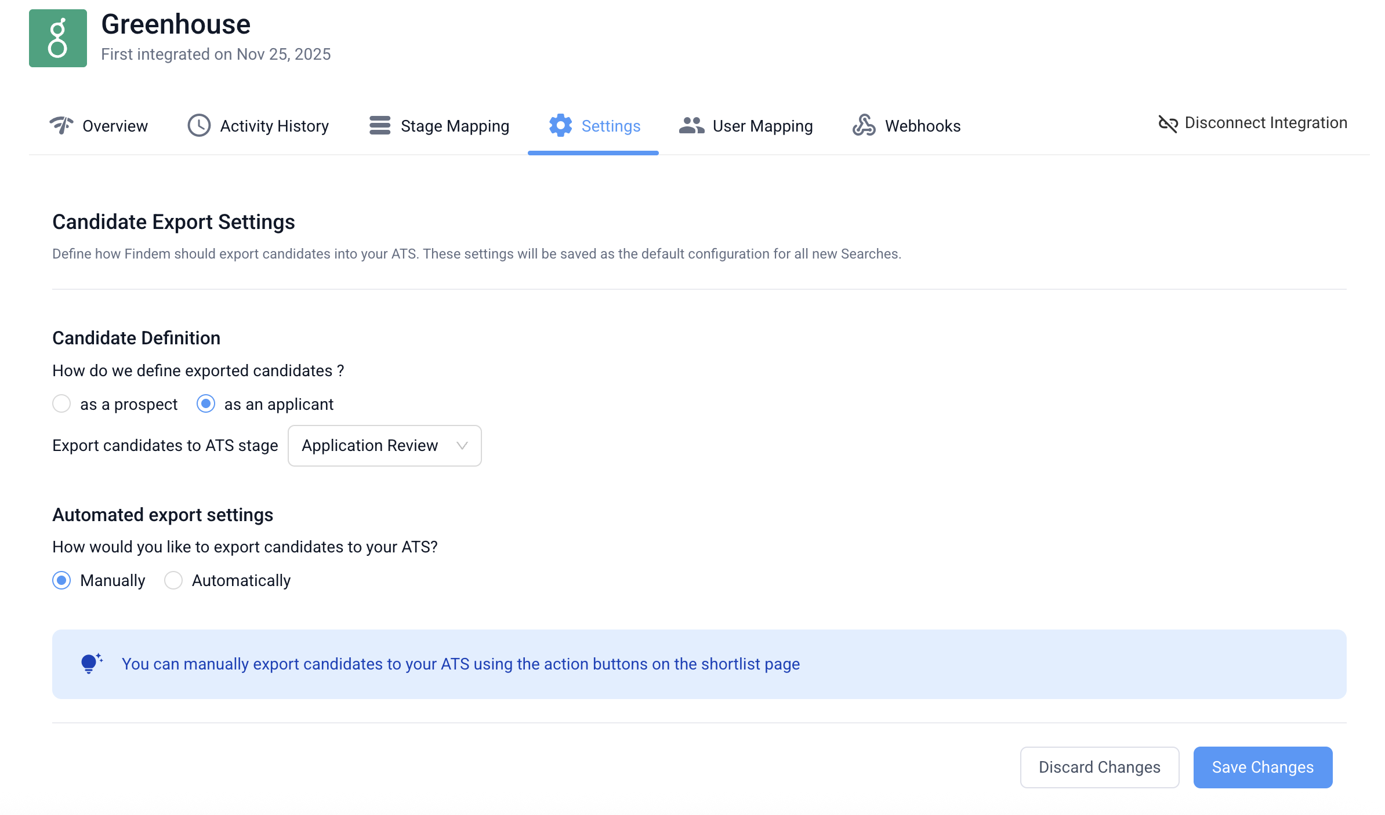Click the Greenhouse title text

[176, 24]
